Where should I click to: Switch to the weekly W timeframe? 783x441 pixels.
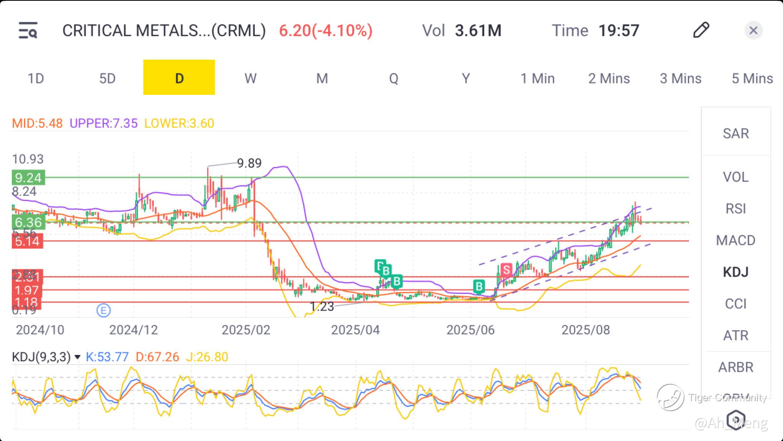(x=250, y=78)
